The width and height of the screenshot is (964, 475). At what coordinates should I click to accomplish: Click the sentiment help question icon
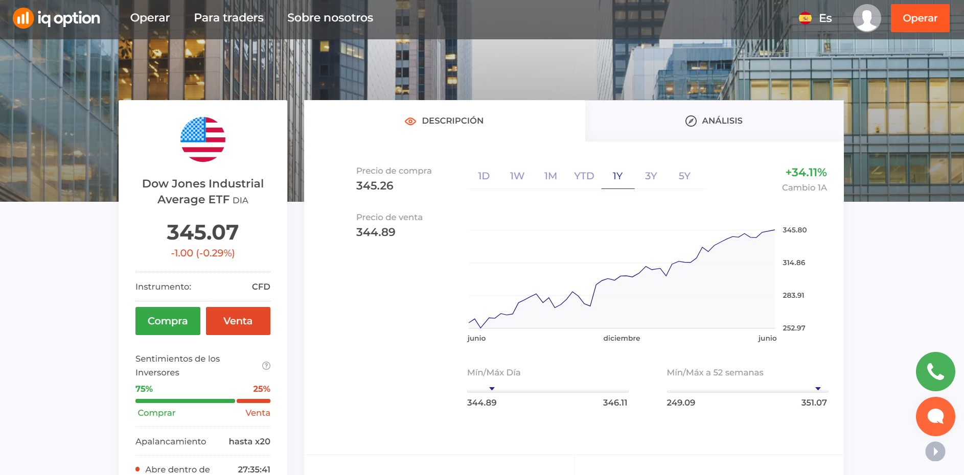266,366
